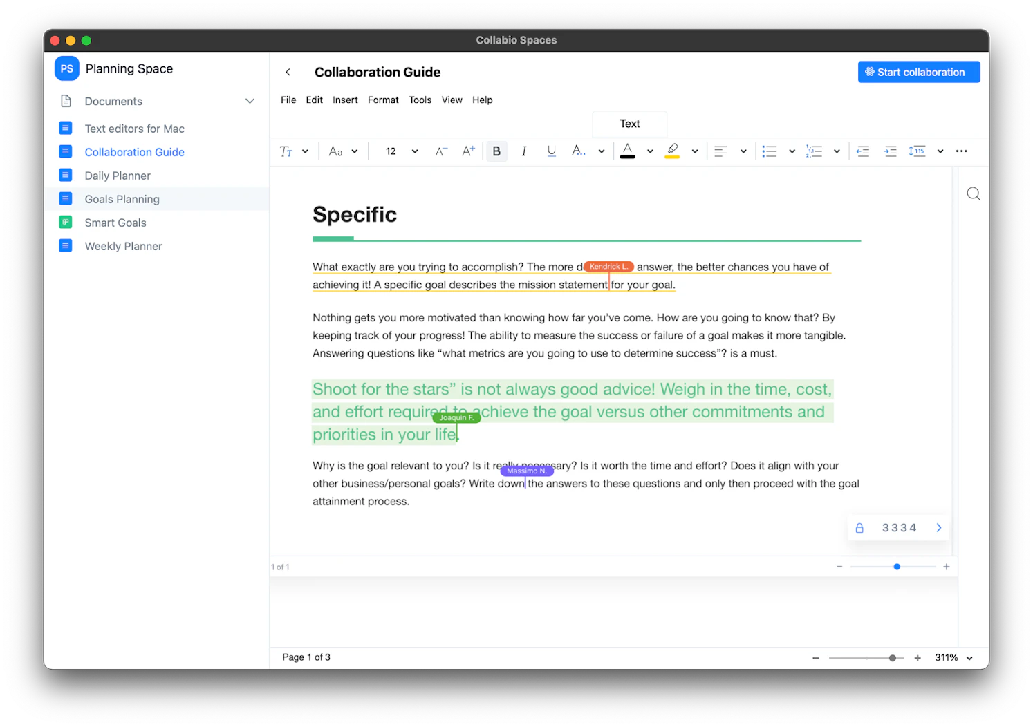Viewport: 1033px width, 727px height.
Task: Apply the black font color swatch
Action: (x=627, y=151)
